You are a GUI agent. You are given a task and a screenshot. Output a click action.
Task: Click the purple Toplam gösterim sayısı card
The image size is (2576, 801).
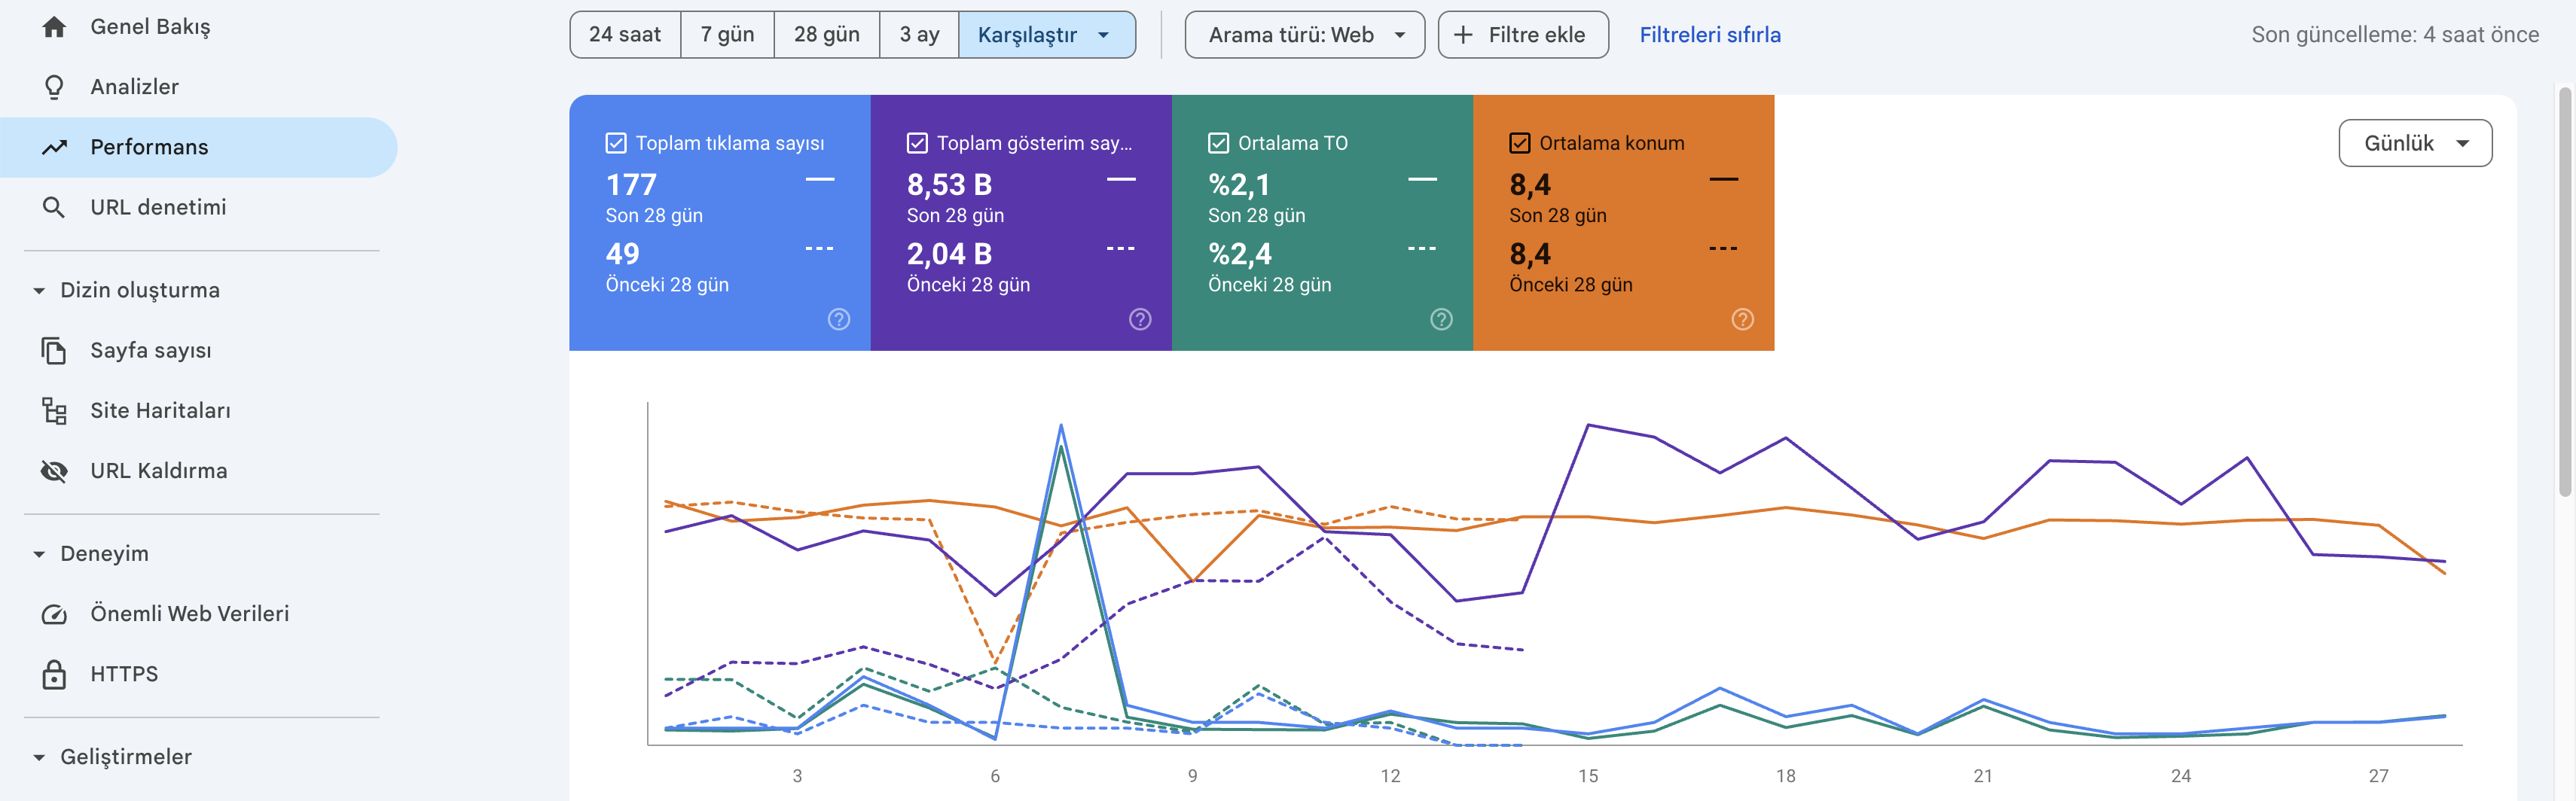click(x=1021, y=222)
